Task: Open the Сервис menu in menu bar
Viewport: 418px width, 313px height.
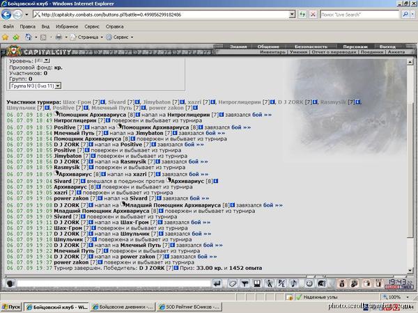Action: coord(92,26)
